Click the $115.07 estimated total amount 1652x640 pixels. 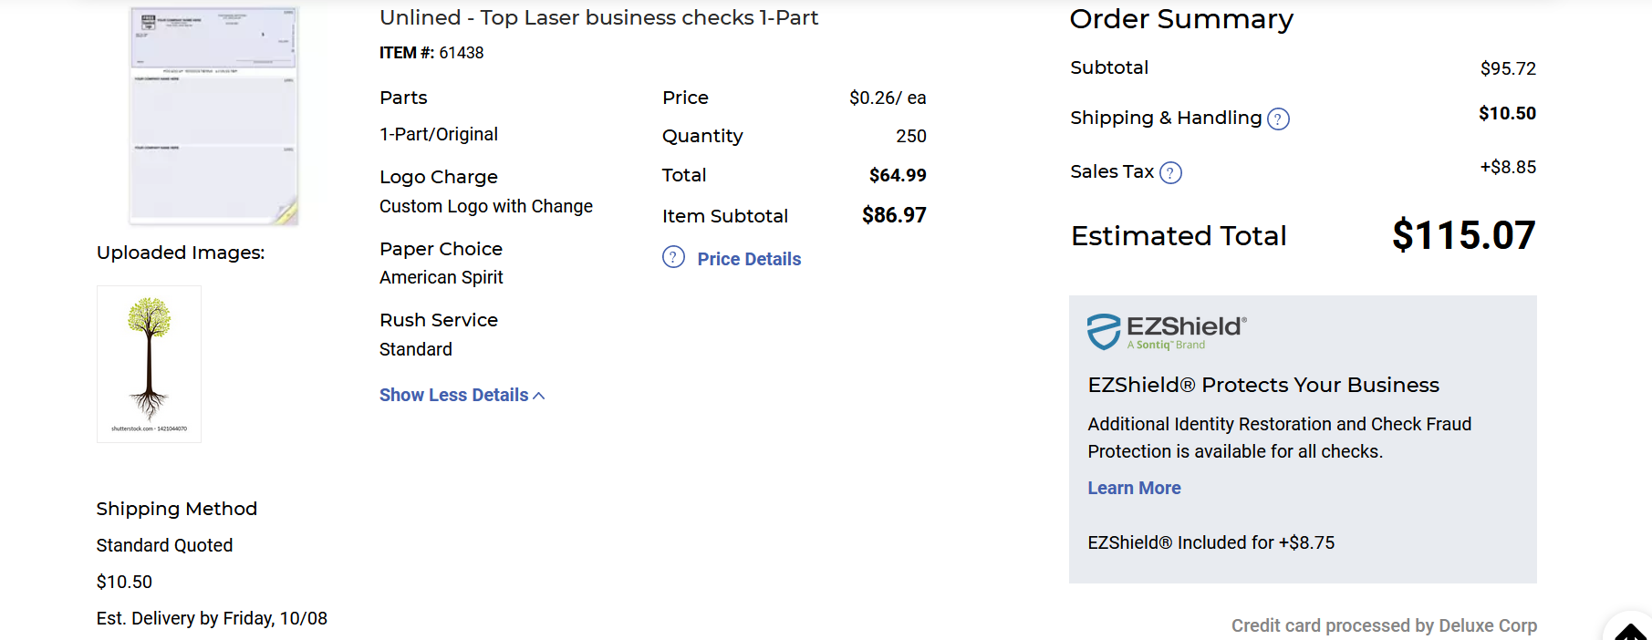(x=1463, y=235)
